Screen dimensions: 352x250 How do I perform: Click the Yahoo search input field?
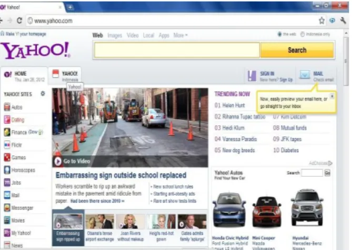click(x=177, y=50)
